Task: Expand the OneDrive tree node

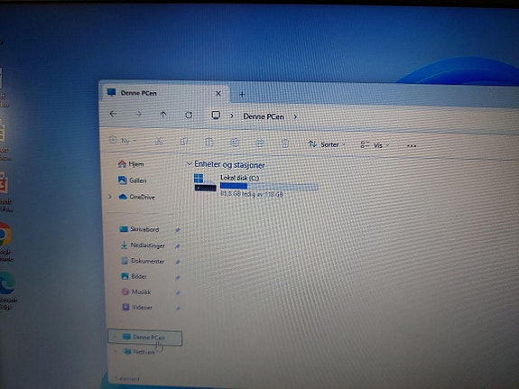Action: pyautogui.click(x=110, y=197)
